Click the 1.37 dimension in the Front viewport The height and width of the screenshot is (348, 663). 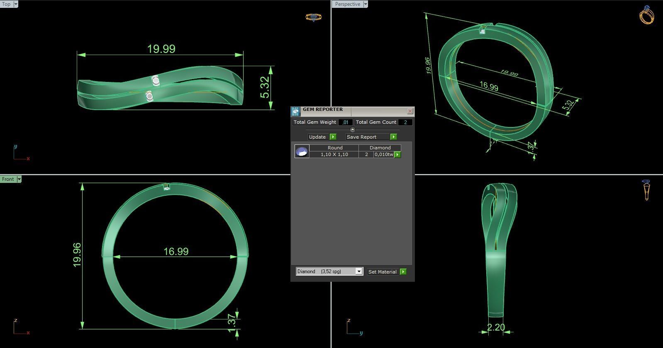point(232,323)
